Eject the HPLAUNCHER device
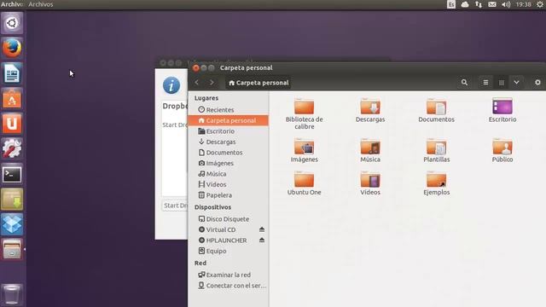This screenshot has height=307, width=546. [x=262, y=240]
